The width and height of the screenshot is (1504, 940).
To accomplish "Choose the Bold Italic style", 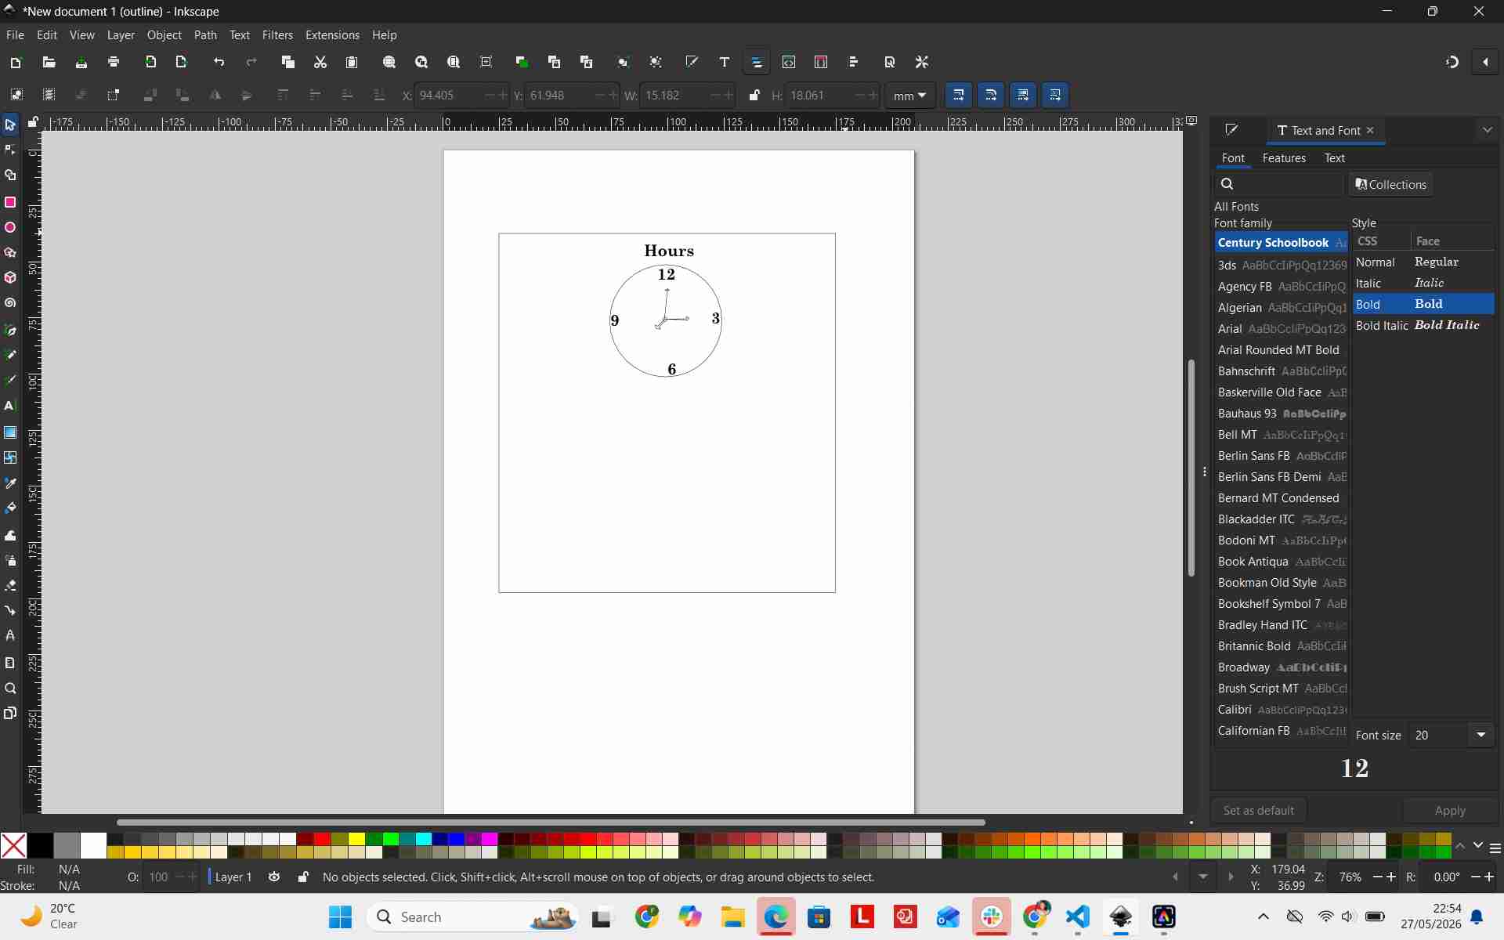I will [1423, 325].
